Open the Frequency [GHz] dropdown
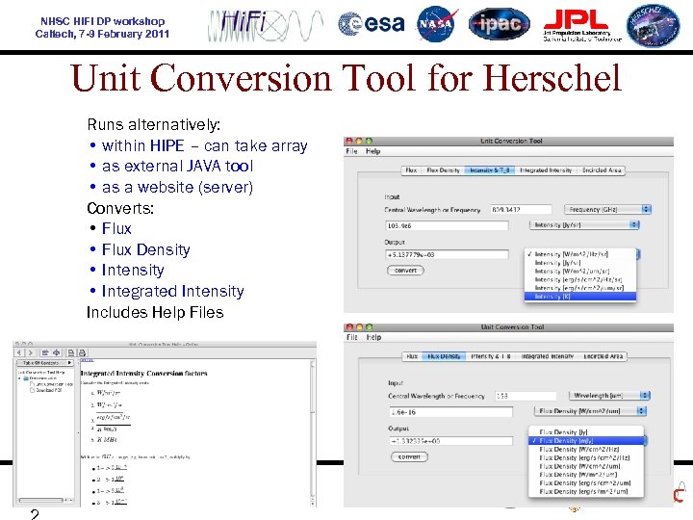693x520 pixels. [x=607, y=210]
